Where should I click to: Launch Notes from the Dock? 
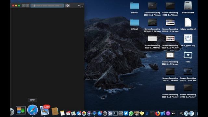click(62, 113)
